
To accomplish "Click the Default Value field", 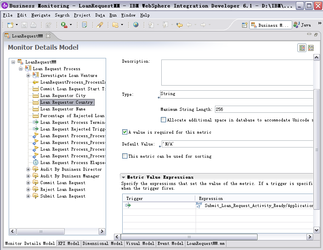I will click(x=237, y=144).
